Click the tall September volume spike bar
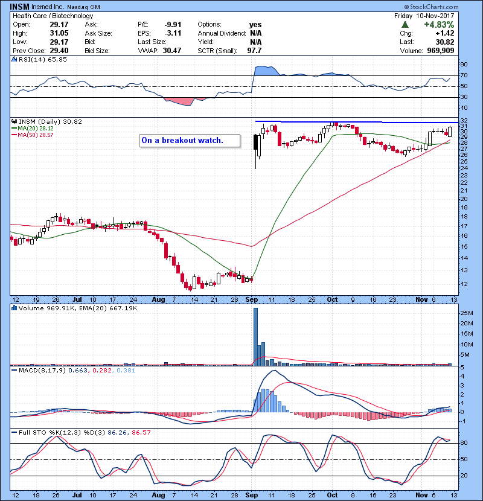483x501 pixels. (255, 336)
